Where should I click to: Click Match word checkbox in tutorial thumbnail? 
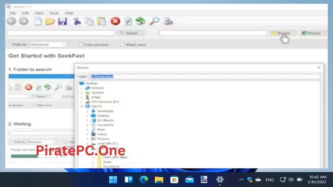[x=34, y=105]
